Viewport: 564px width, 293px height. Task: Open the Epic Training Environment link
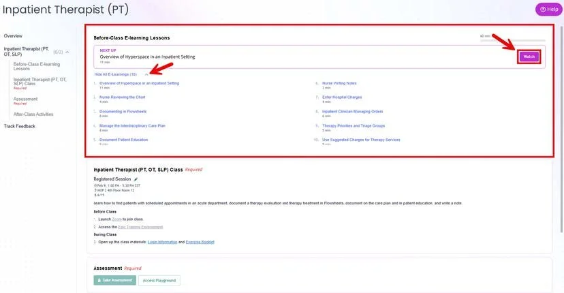[x=140, y=227]
